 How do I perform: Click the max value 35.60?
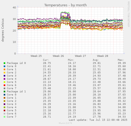point(122,66)
